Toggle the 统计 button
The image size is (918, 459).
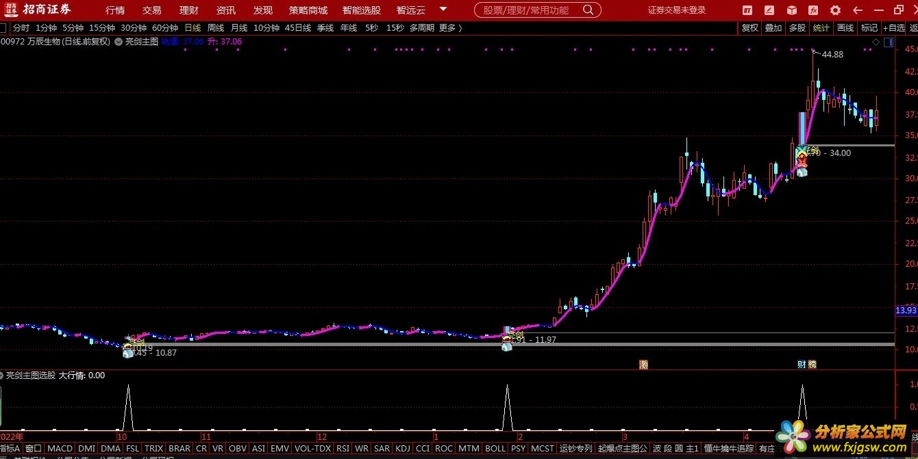tap(821, 28)
